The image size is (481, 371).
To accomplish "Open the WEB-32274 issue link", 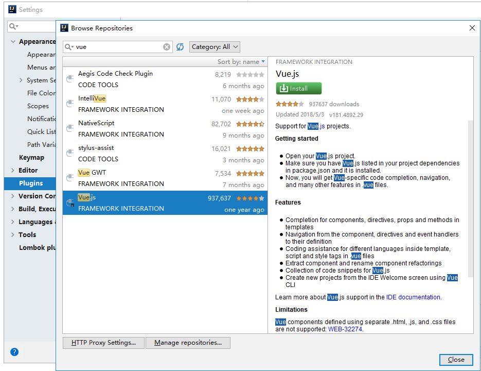I will click(x=345, y=329).
